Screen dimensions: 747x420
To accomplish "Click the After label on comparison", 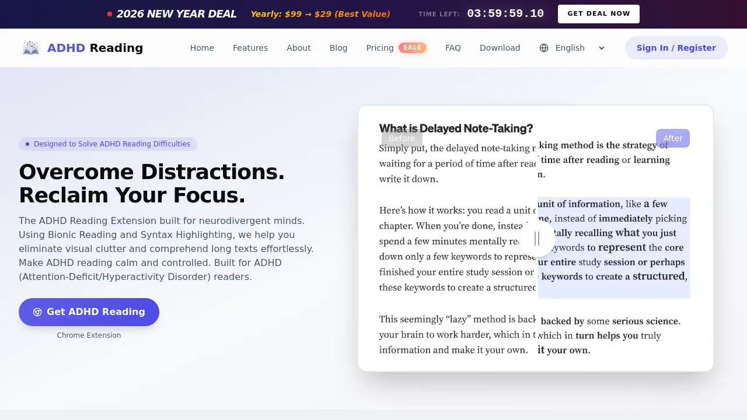I will 673,138.
